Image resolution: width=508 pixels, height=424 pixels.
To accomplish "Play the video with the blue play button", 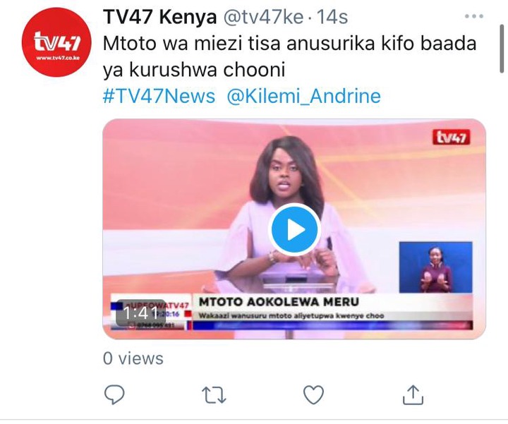I will tap(294, 230).
